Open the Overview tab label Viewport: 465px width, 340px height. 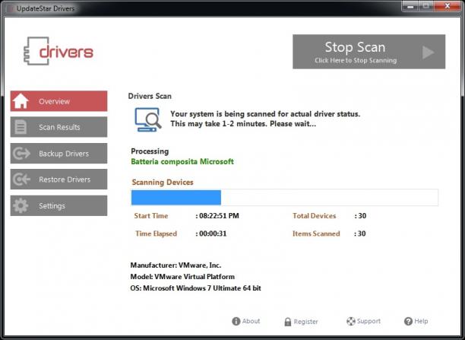point(54,101)
